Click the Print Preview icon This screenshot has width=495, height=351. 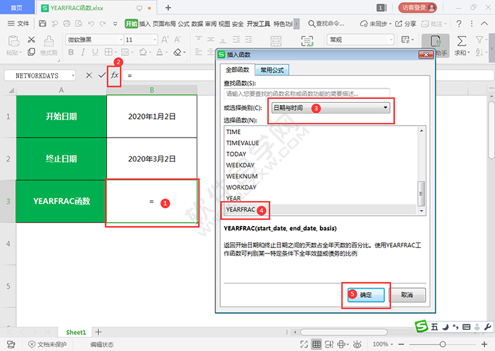tap(79, 23)
